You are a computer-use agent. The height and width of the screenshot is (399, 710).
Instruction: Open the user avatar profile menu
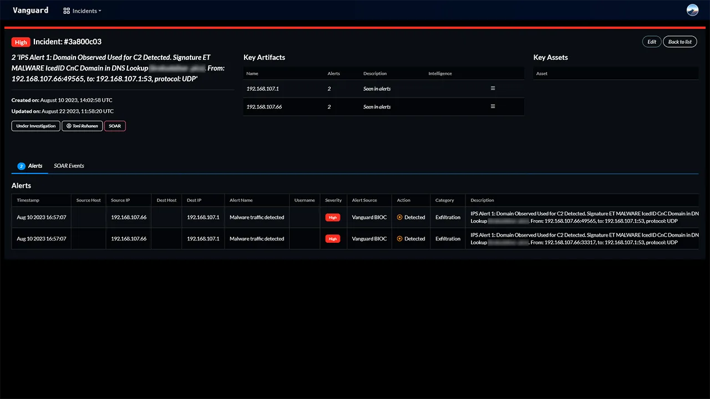(x=692, y=11)
